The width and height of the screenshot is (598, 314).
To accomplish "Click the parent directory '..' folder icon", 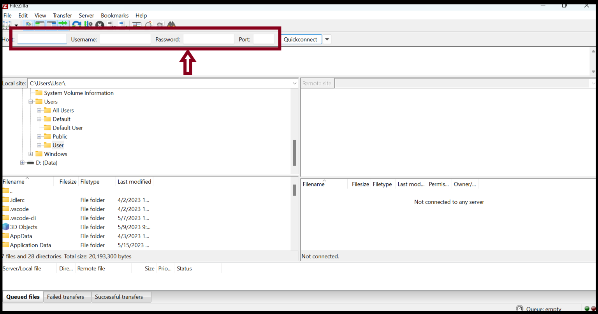I will 5,191.
